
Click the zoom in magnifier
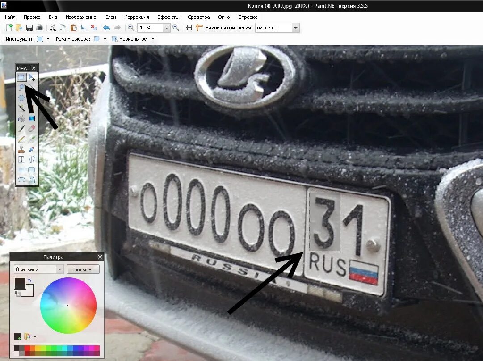tap(176, 28)
